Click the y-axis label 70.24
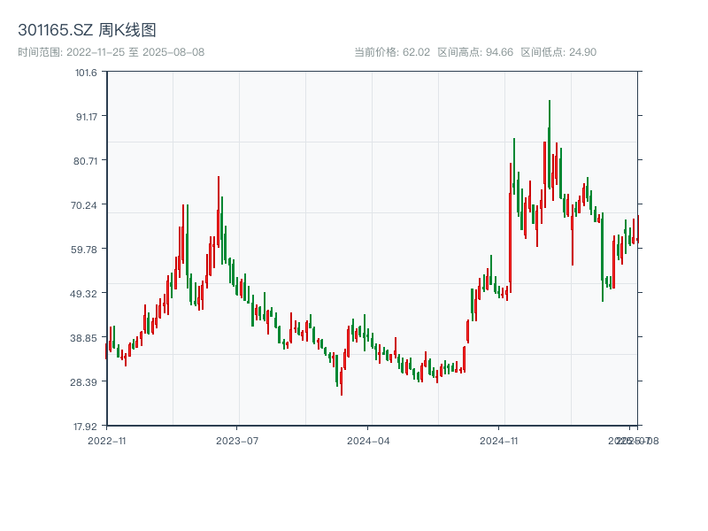Screen dimensions: 708x531 coord(84,205)
